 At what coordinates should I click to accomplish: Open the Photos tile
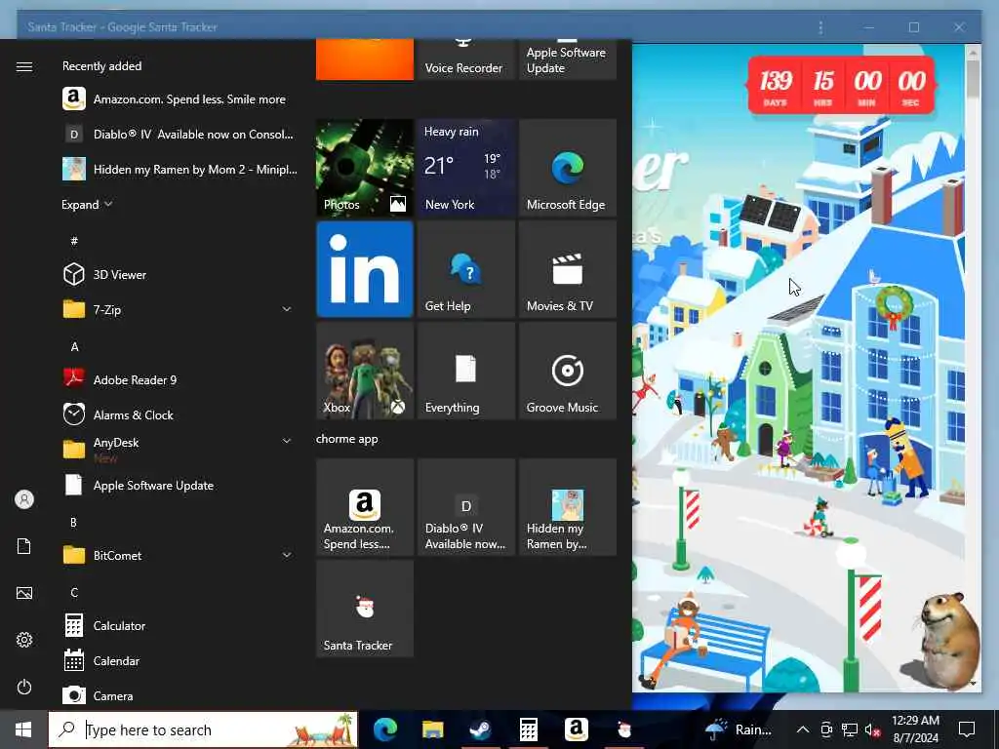point(365,168)
